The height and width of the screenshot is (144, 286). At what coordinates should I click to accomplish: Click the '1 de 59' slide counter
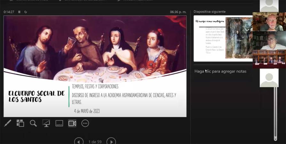95,142
